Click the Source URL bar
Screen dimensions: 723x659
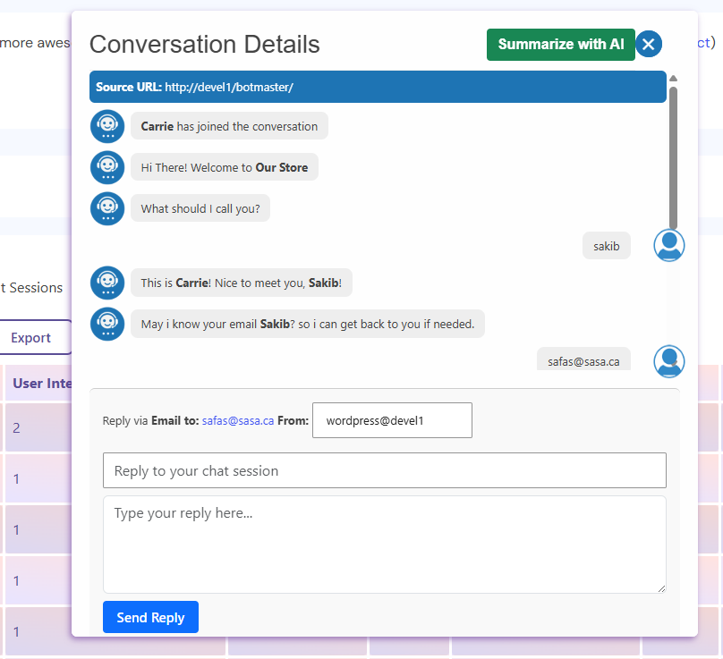click(378, 87)
